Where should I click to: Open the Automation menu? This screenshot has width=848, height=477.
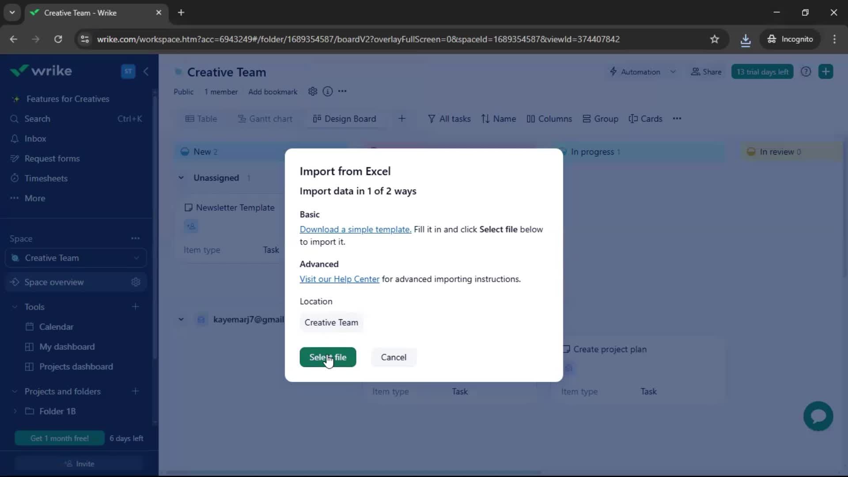[x=635, y=72]
